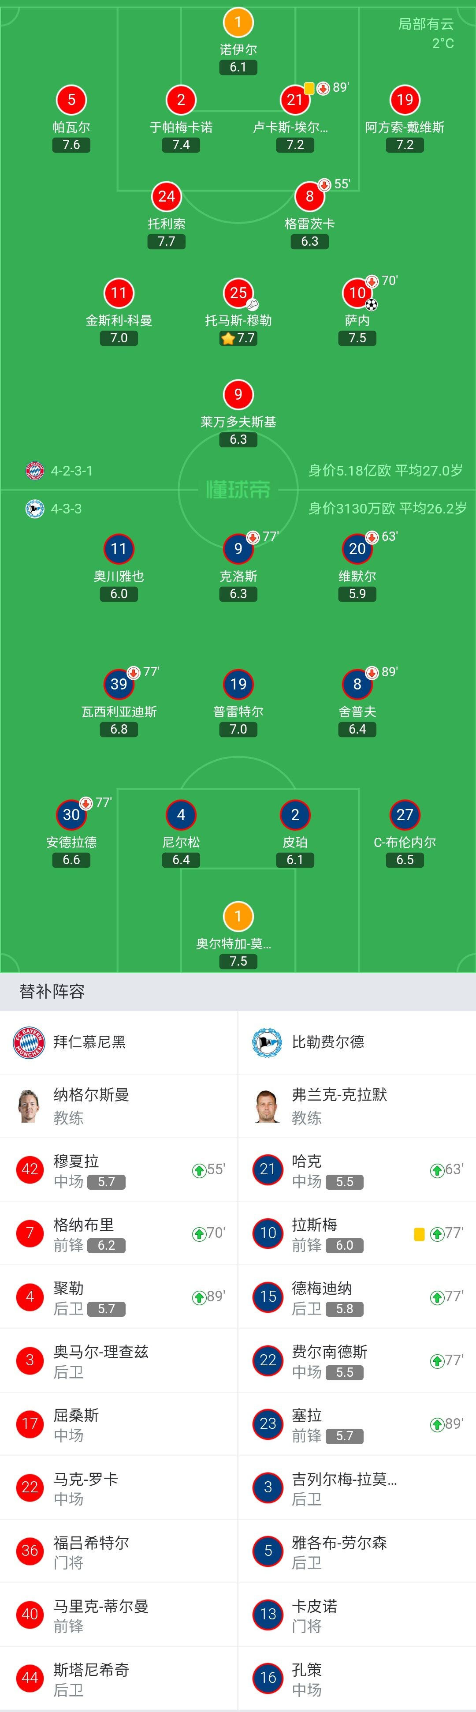The height and width of the screenshot is (1712, 476).
Task: Click the substitution arrow on 格雷茨卡
Action: (325, 185)
